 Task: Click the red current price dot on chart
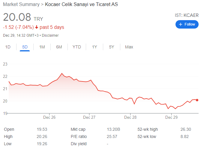[197, 100]
